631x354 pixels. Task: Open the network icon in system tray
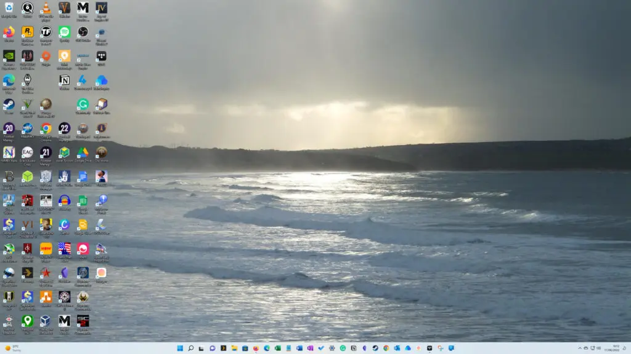tap(592, 348)
